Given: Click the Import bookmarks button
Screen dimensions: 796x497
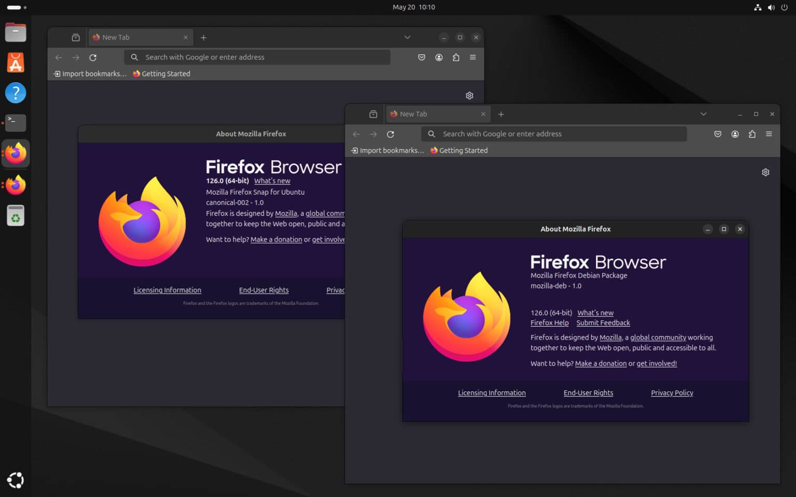Looking at the screenshot, I should [387, 150].
